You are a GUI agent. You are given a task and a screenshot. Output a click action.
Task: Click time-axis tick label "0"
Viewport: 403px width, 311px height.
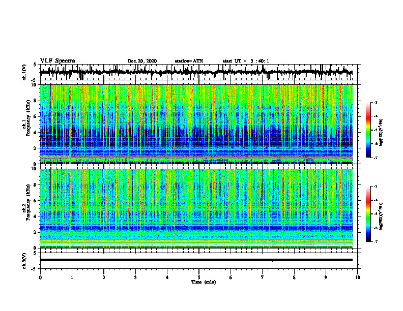point(40,277)
